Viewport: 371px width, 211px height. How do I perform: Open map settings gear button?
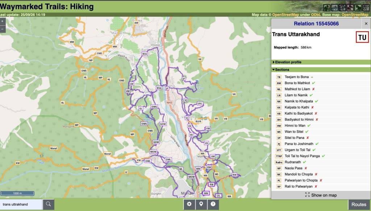(x=189, y=204)
